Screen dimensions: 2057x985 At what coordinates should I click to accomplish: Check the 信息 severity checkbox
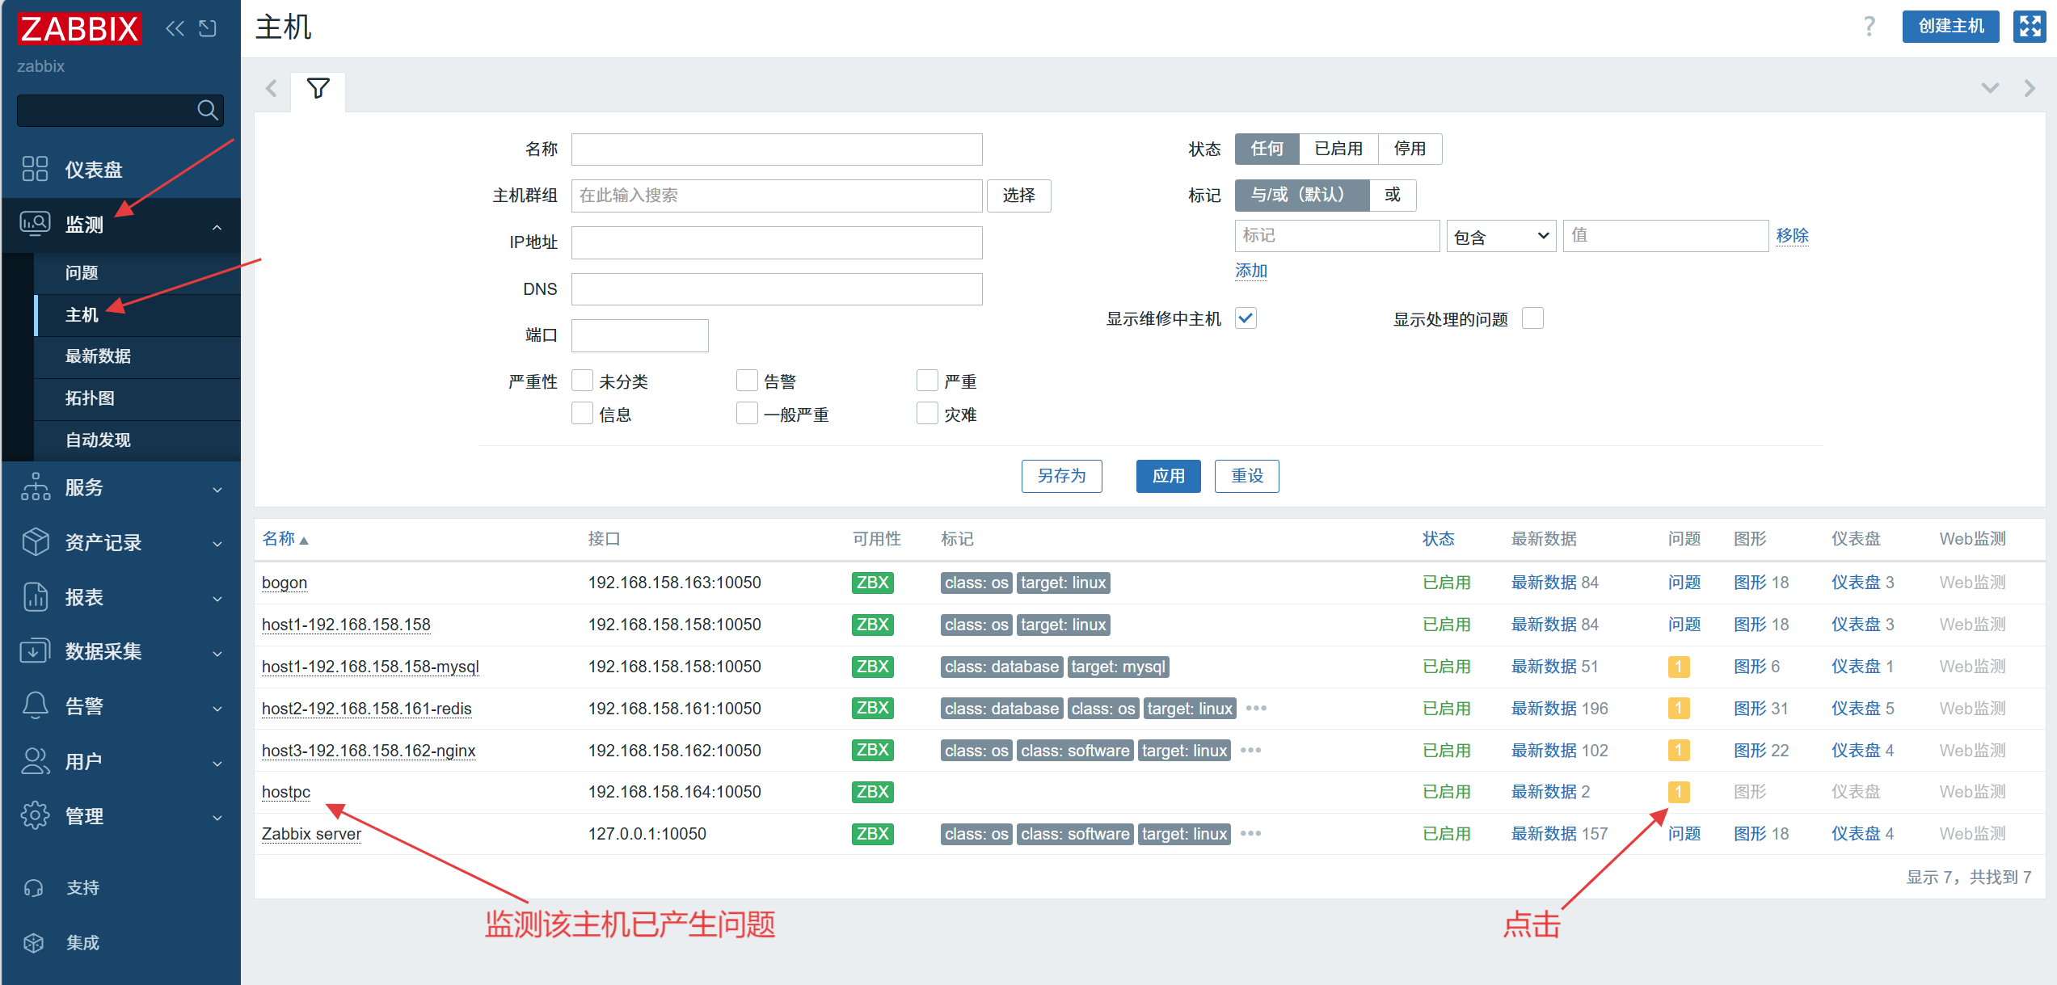(x=582, y=414)
